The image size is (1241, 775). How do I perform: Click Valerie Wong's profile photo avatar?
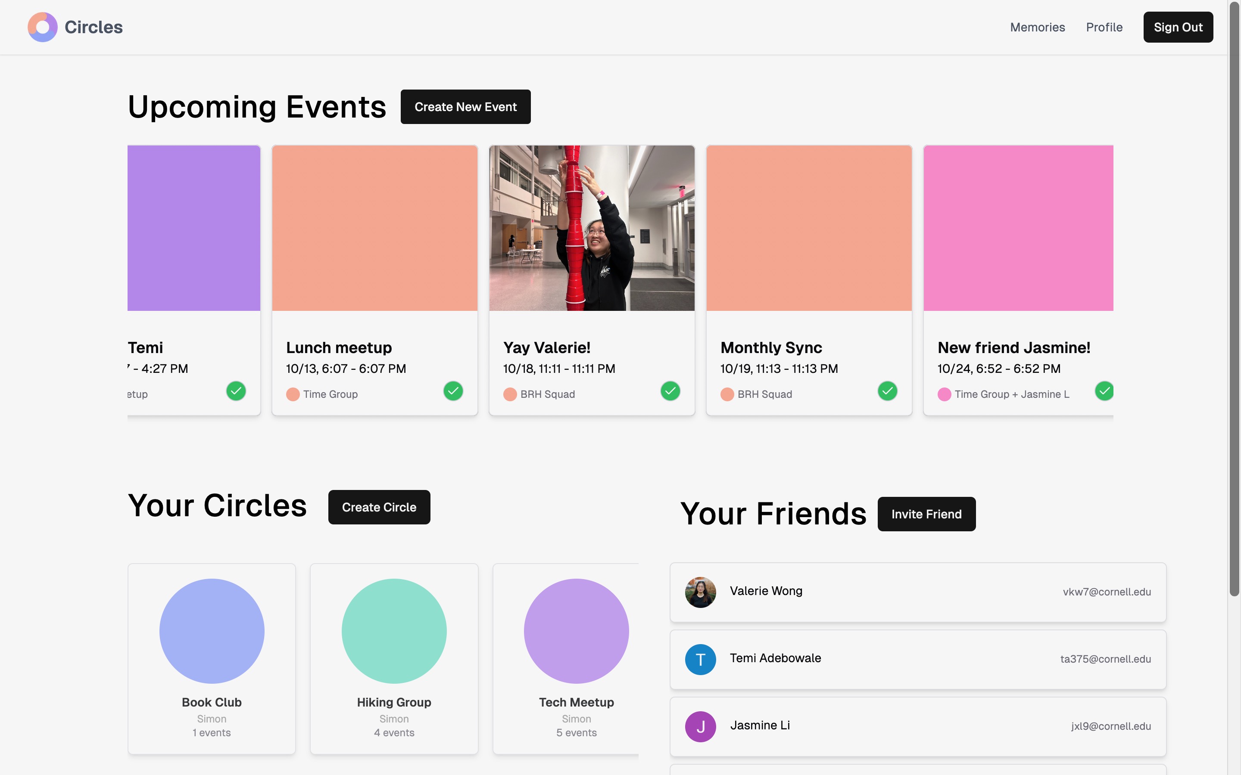pos(700,592)
